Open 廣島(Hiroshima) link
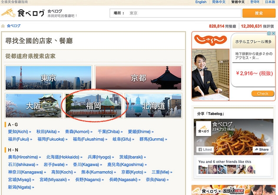The width and height of the screenshot is (278, 195). 24,157
